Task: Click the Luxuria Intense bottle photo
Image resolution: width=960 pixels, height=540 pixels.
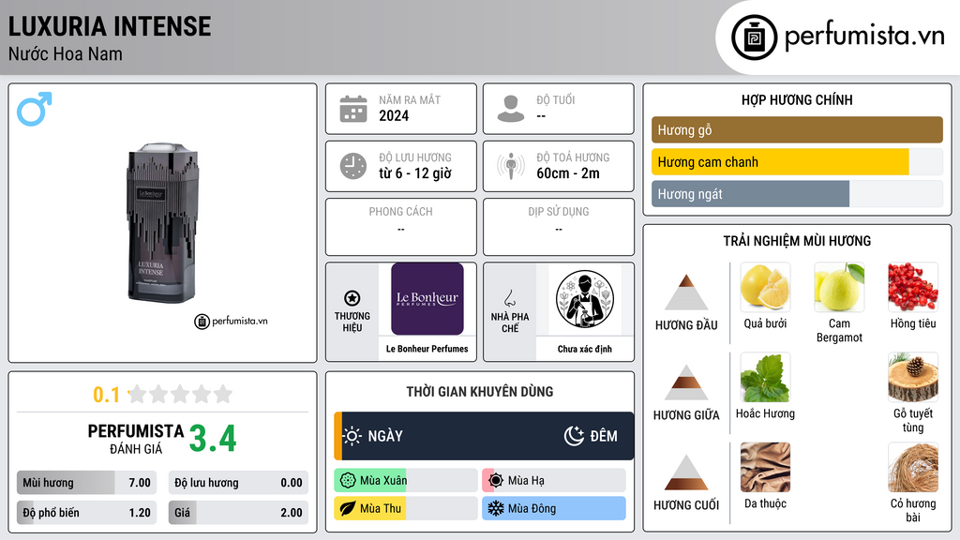Action: tap(162, 223)
